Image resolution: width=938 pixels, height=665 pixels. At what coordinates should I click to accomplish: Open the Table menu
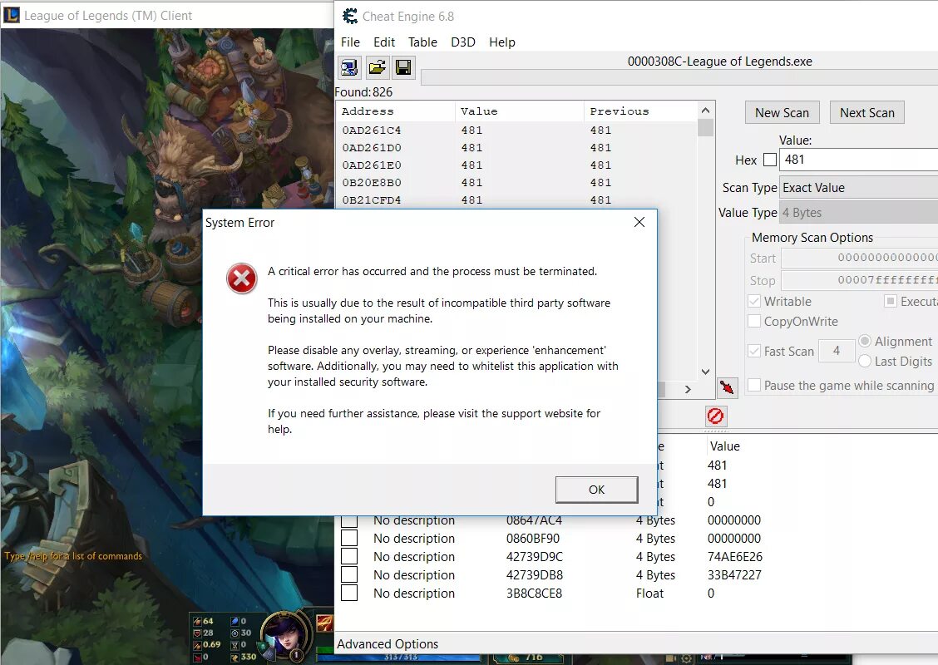[x=423, y=42]
